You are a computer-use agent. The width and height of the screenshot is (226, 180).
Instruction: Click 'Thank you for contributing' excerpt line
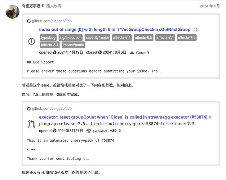coord(58,158)
